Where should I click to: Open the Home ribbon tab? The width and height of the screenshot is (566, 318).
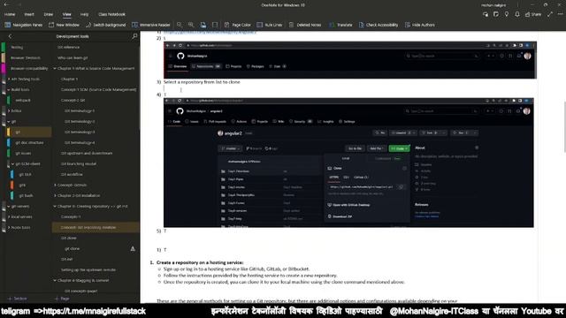coord(10,14)
